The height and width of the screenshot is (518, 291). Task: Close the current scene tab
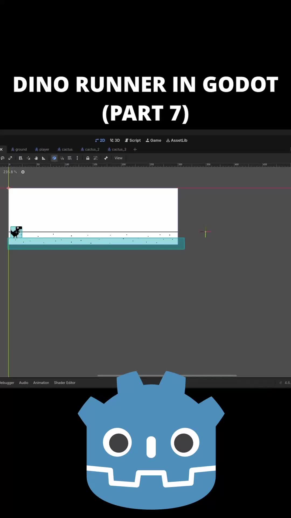(x=1, y=149)
